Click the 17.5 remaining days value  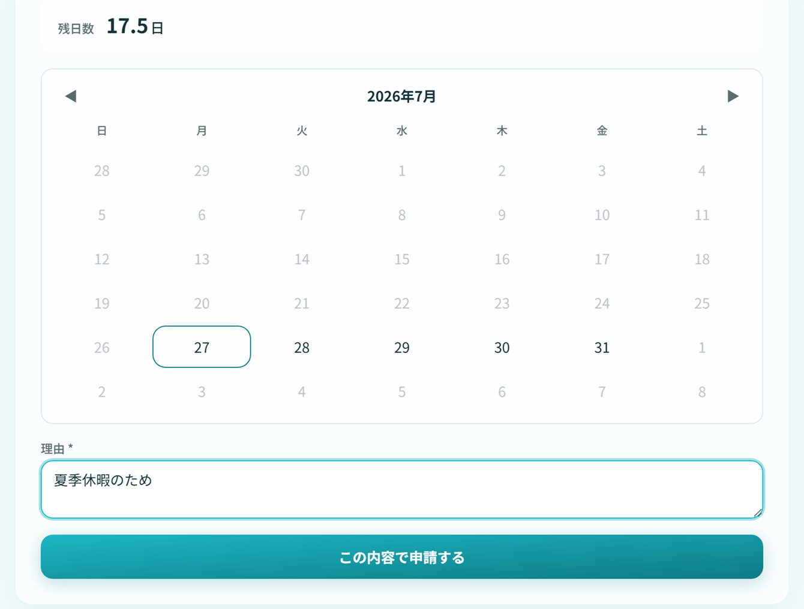tap(127, 26)
